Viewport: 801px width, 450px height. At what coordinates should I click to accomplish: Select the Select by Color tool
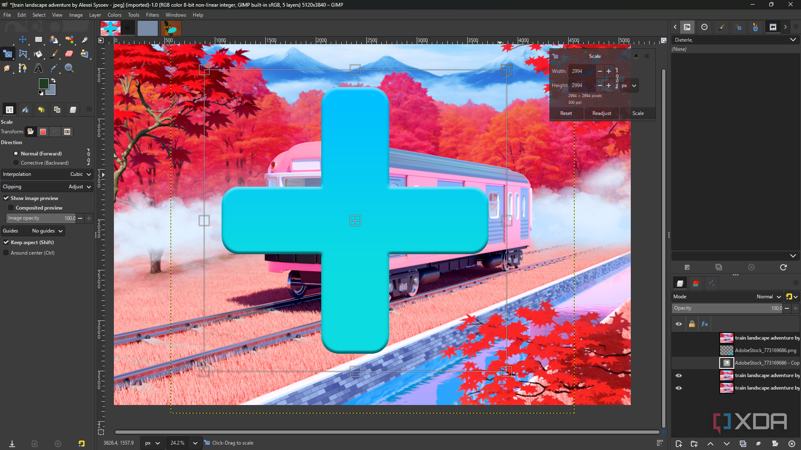pyautogui.click(x=69, y=40)
